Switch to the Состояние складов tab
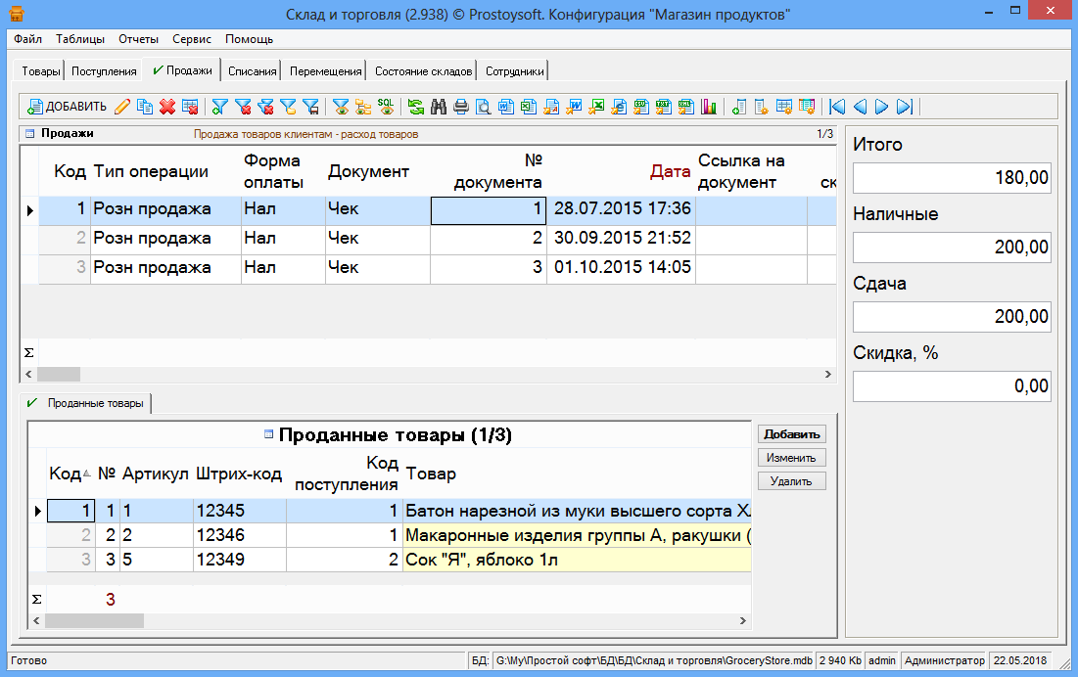1078x677 pixels. tap(424, 71)
